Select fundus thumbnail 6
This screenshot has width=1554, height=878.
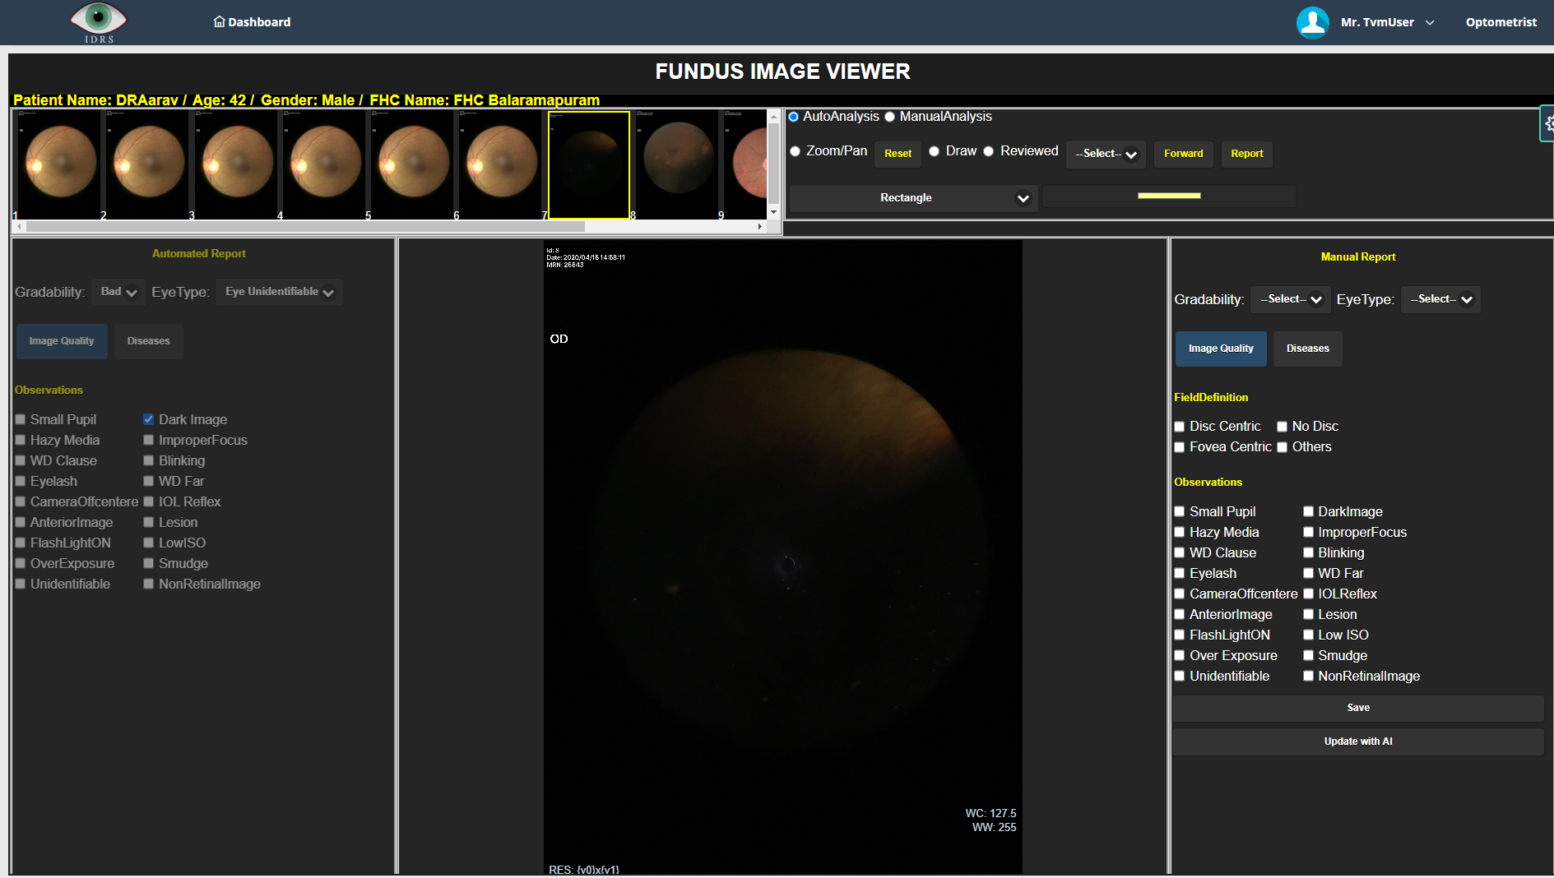click(499, 164)
